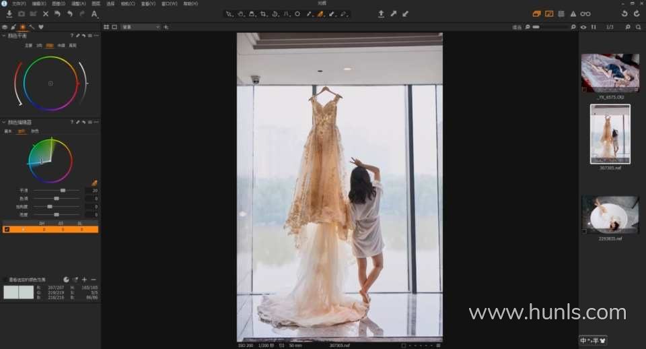Image resolution: width=646 pixels, height=349 pixels.
Task: Click the Import images icon
Action: click(x=9, y=14)
